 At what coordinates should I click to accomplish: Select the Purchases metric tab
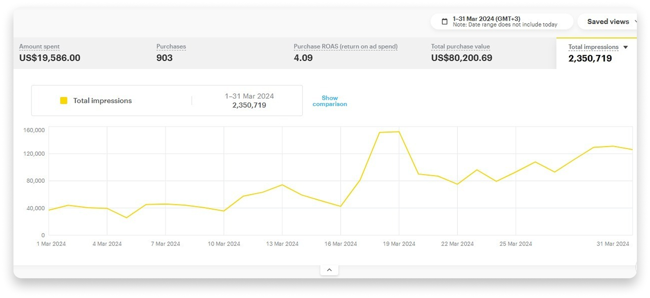(220, 53)
